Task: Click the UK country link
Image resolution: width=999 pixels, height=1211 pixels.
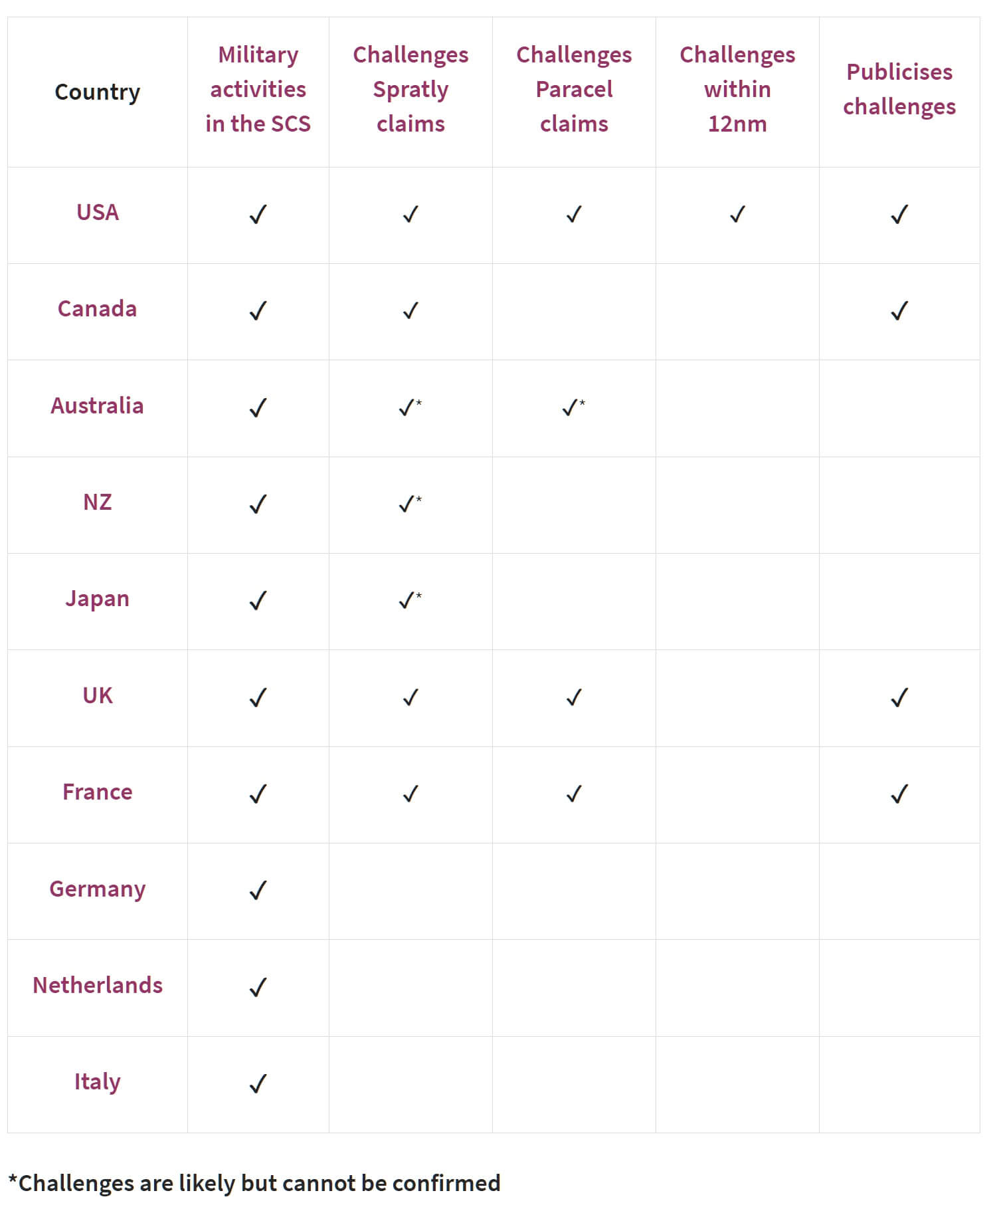Action: 98,696
